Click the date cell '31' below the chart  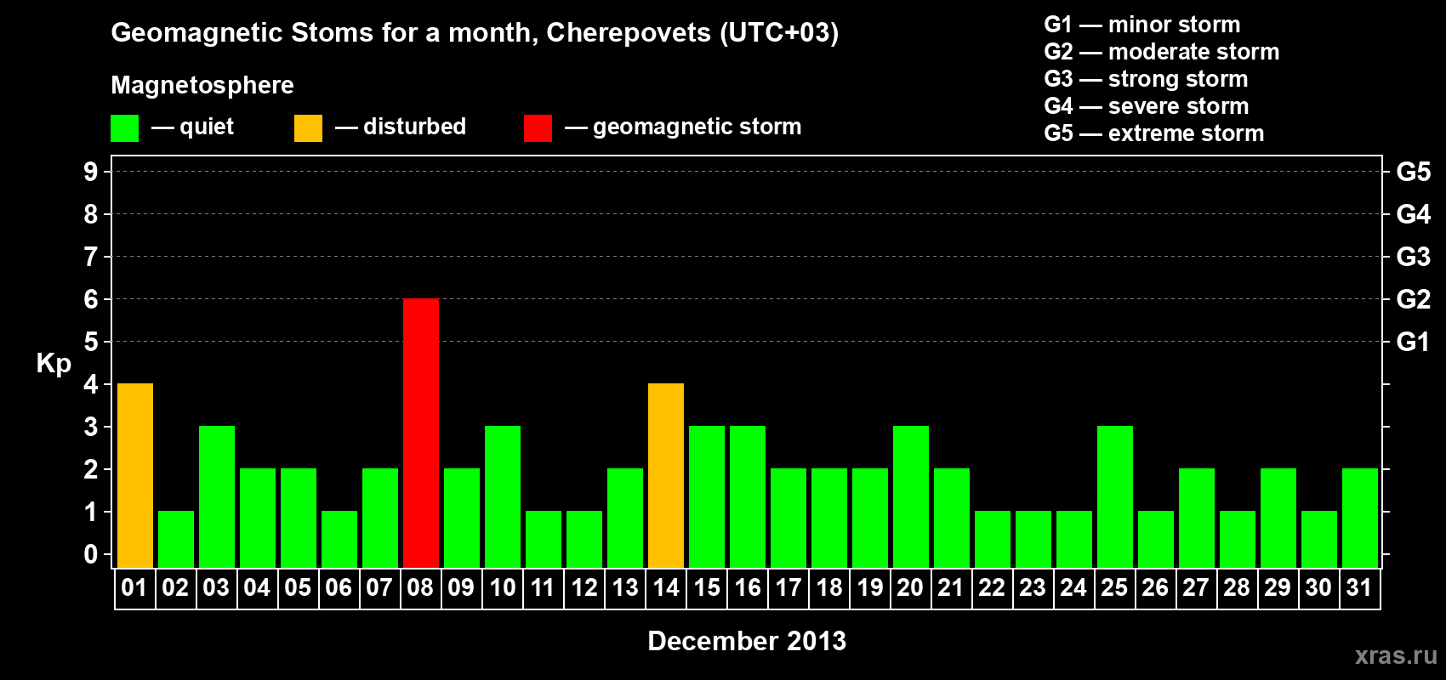[1360, 588]
